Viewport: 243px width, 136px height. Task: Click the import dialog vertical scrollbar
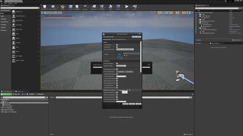(141, 57)
